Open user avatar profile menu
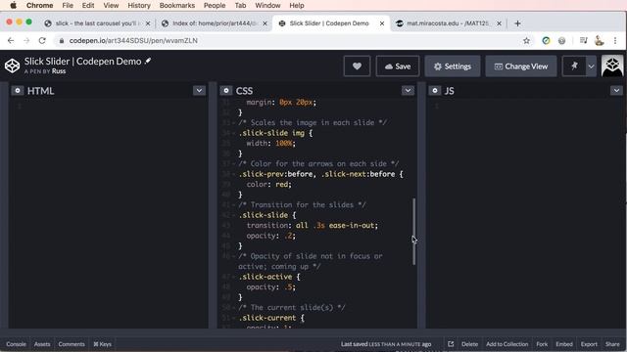Viewport: 627px width, 352px height. coord(612,66)
